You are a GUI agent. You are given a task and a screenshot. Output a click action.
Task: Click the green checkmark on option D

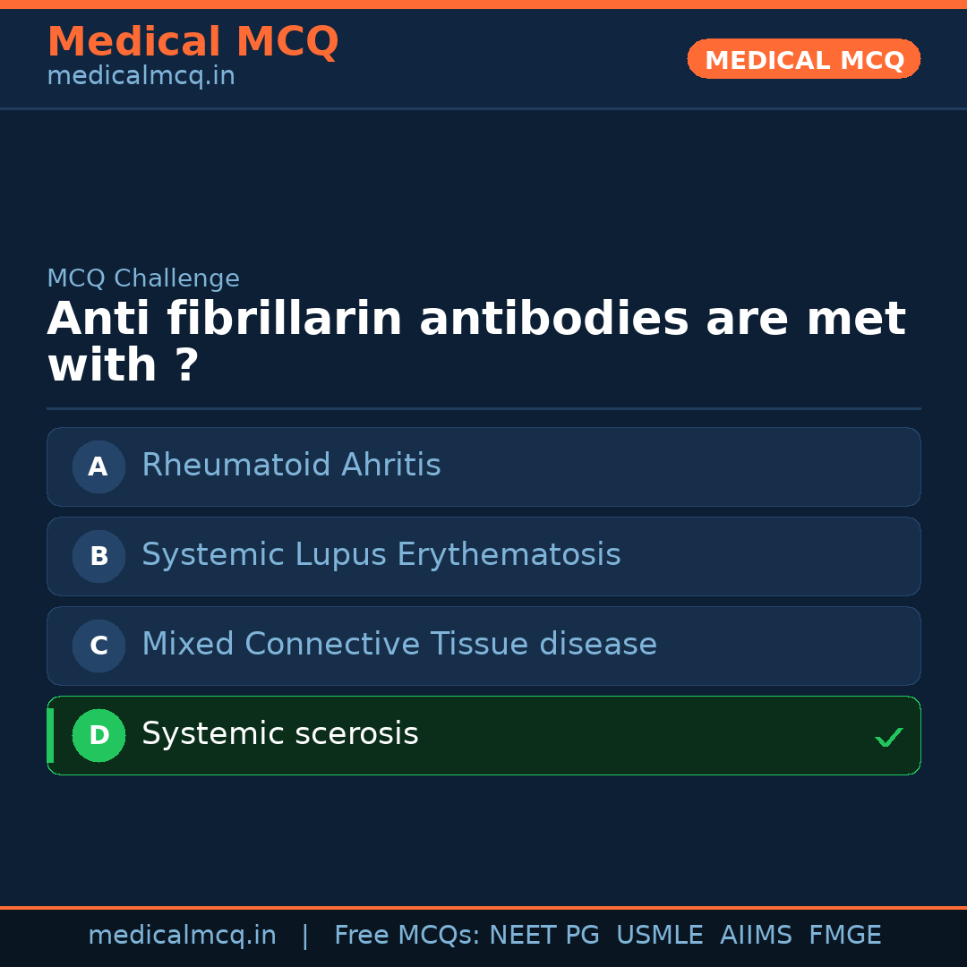[888, 738]
